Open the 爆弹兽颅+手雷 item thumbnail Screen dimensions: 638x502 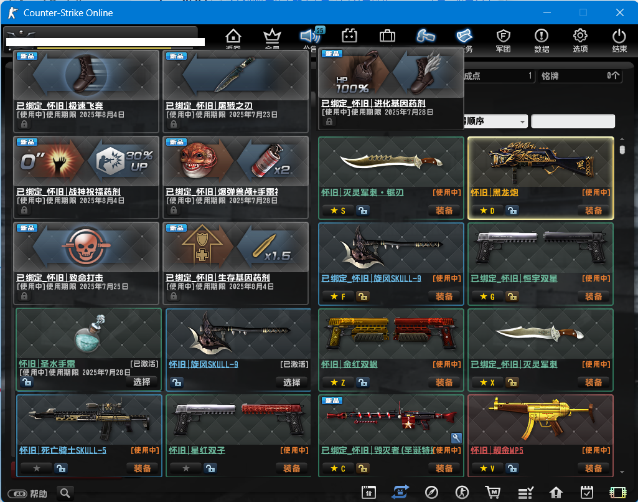[235, 162]
